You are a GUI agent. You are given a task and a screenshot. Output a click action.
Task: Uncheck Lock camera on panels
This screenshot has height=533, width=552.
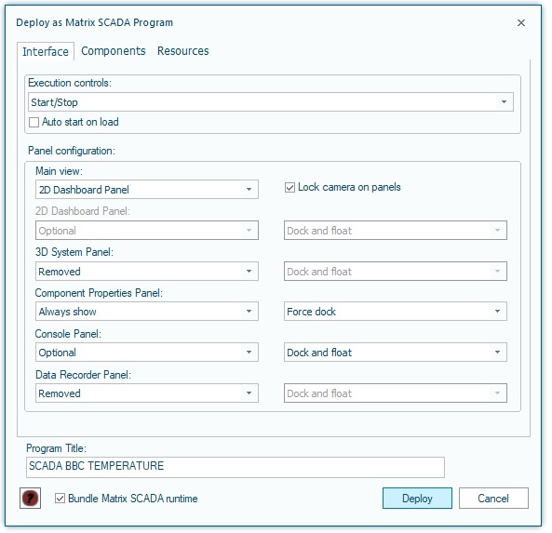[x=289, y=188]
